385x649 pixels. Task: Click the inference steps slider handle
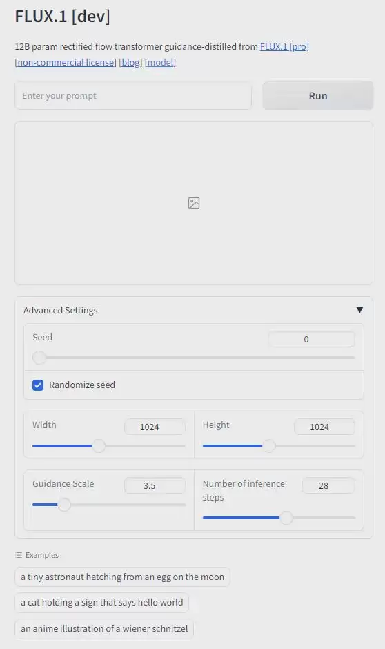[286, 518]
